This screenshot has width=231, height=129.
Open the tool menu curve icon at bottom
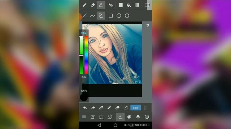[120, 117]
